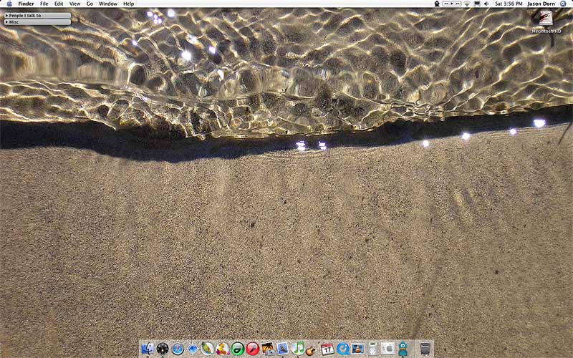Image resolution: width=573 pixels, height=358 pixels.
Task: Launch Safari compass icon in Dock
Action: (x=178, y=349)
